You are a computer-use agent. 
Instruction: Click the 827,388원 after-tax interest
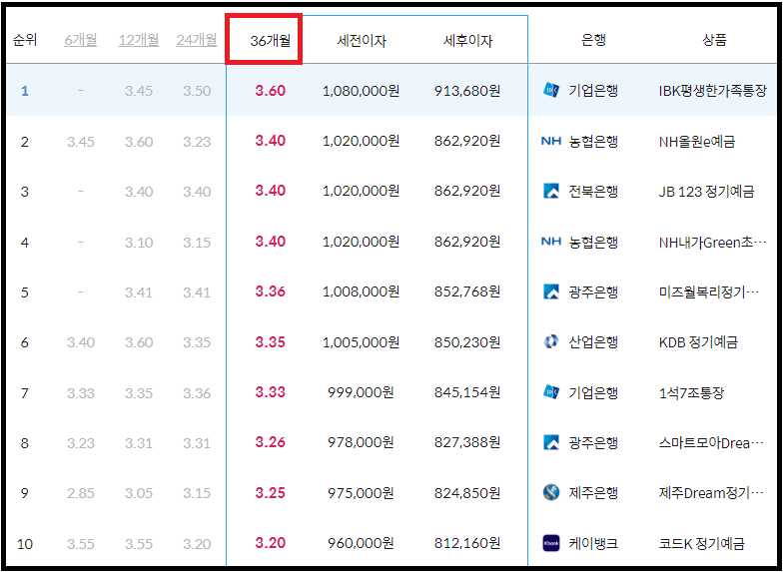[x=467, y=442]
